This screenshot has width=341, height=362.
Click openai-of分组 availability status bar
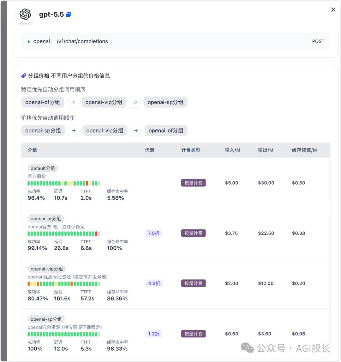[64, 234]
